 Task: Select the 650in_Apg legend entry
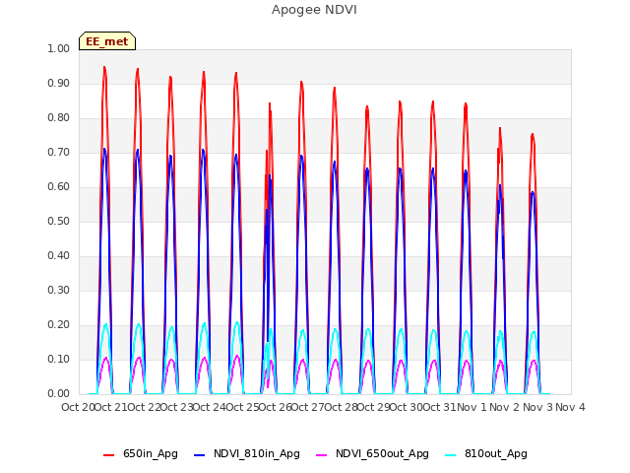pyautogui.click(x=141, y=454)
